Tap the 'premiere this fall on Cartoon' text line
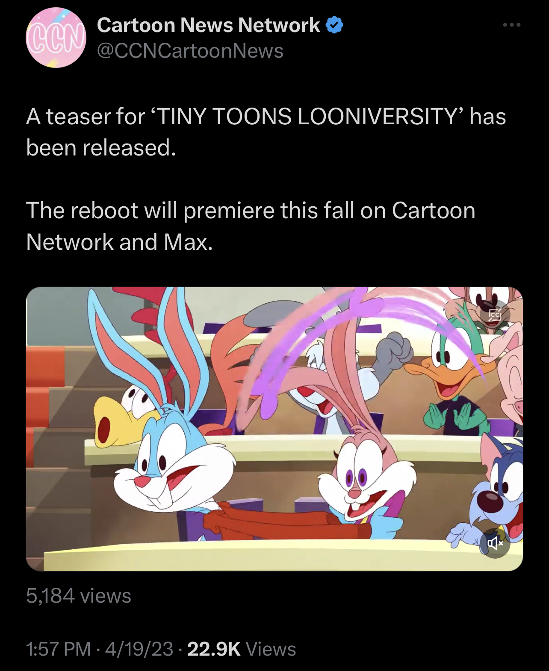Screen dimensions: 549x671 pos(329,211)
